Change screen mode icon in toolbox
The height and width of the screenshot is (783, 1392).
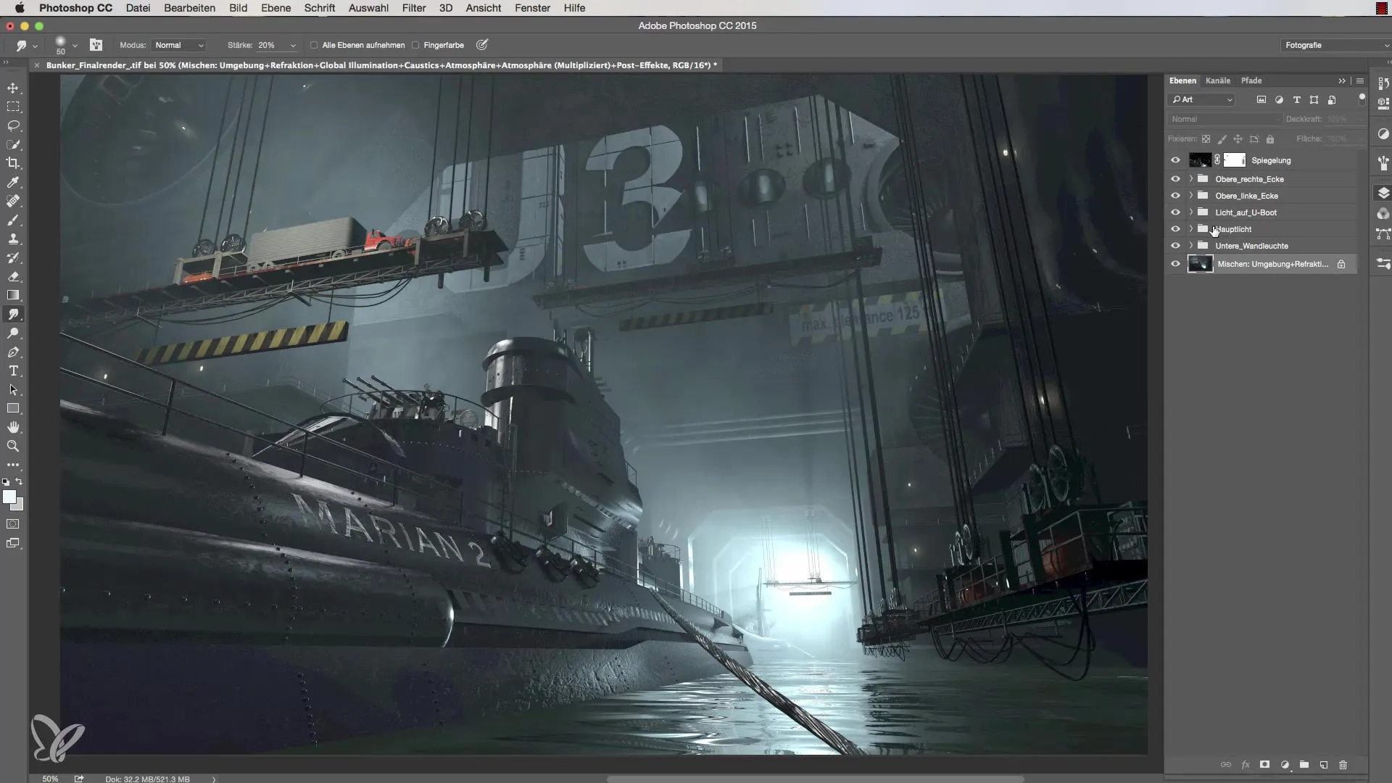click(x=13, y=543)
